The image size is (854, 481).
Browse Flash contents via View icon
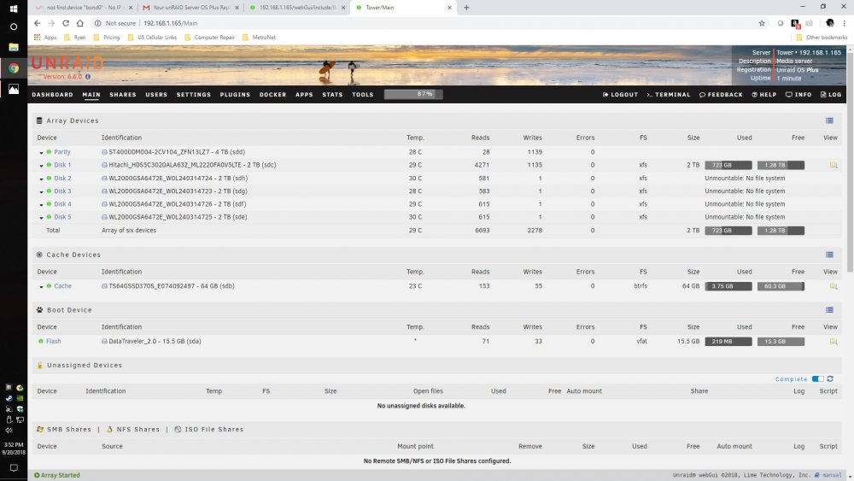point(834,342)
